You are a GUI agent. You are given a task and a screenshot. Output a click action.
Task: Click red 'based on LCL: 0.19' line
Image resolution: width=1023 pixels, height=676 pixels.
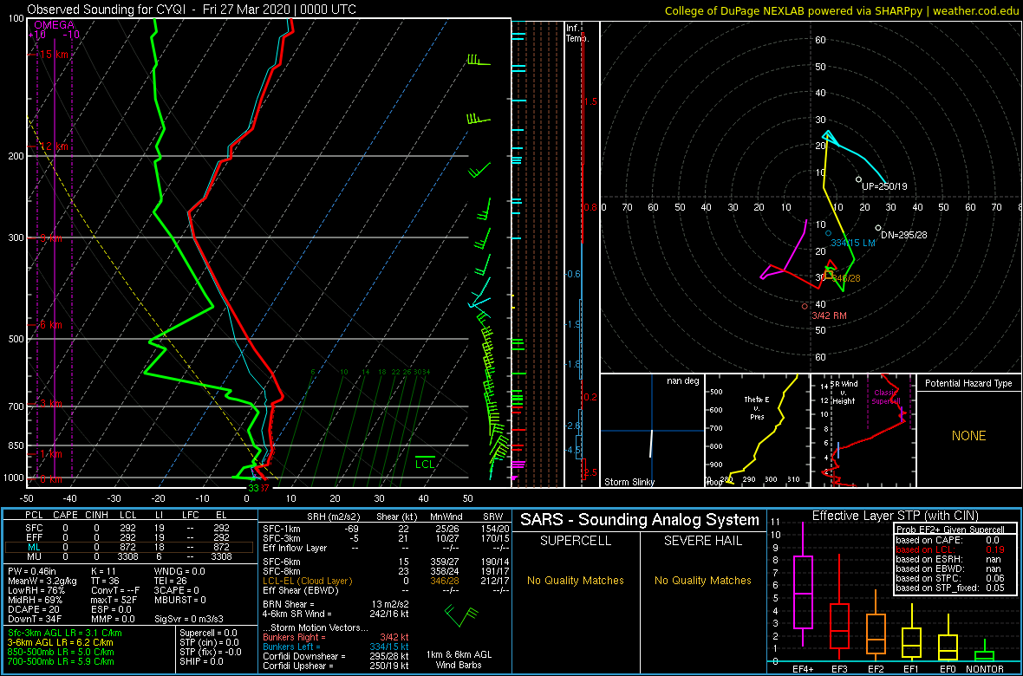[x=952, y=549]
